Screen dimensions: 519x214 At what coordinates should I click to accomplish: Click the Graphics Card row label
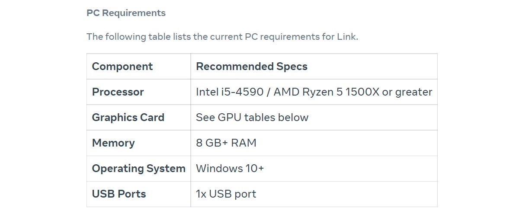click(x=128, y=118)
